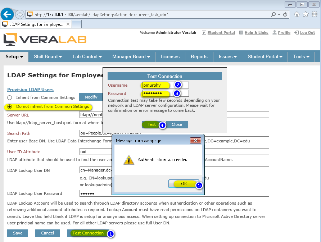The width and height of the screenshot is (321, 242).
Task: Click the browser URL address field
Action: [x=152, y=14]
